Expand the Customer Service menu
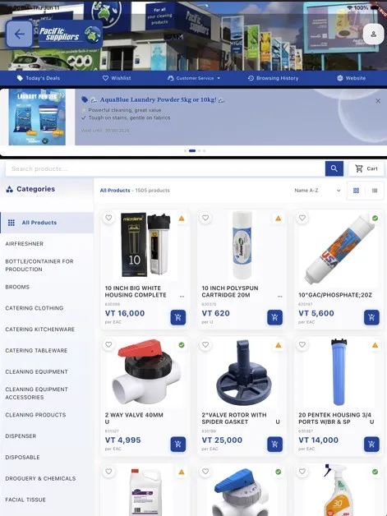Viewport: 387px width, 516px height. point(194,78)
